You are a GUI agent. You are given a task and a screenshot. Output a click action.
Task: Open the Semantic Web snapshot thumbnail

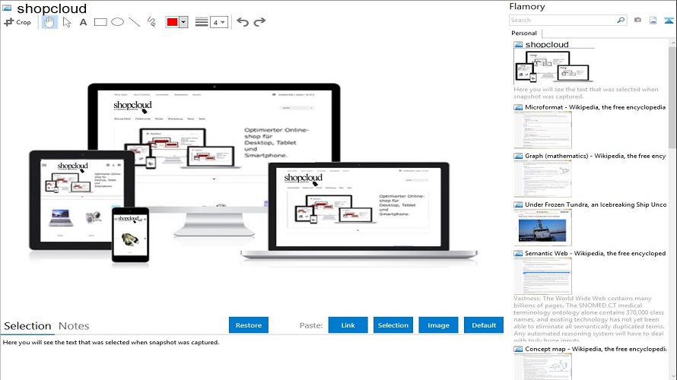click(x=542, y=276)
